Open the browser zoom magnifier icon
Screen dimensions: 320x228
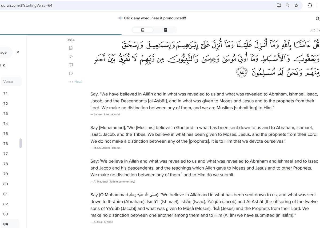click(287, 5)
